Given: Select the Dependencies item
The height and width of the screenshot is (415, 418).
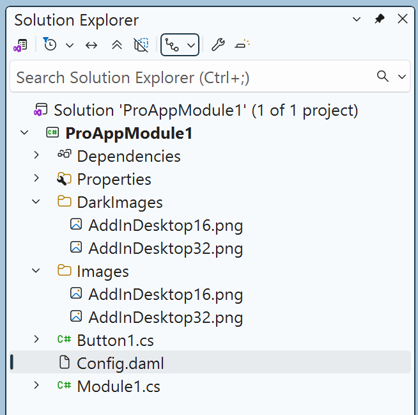Looking at the screenshot, I should (128, 156).
